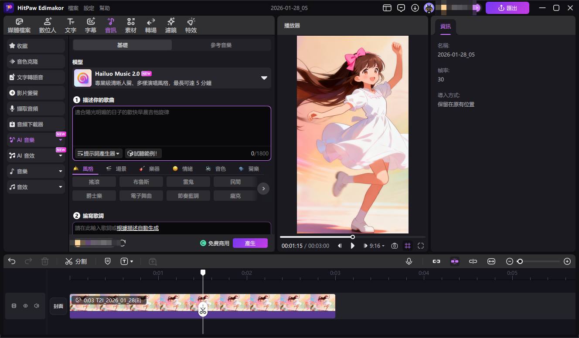Switch to the 轉場 panel in toolbar

point(150,25)
